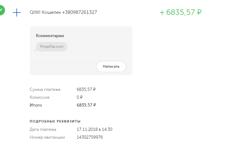
Task: Click the Сумма платежа label
Action: pos(45,90)
